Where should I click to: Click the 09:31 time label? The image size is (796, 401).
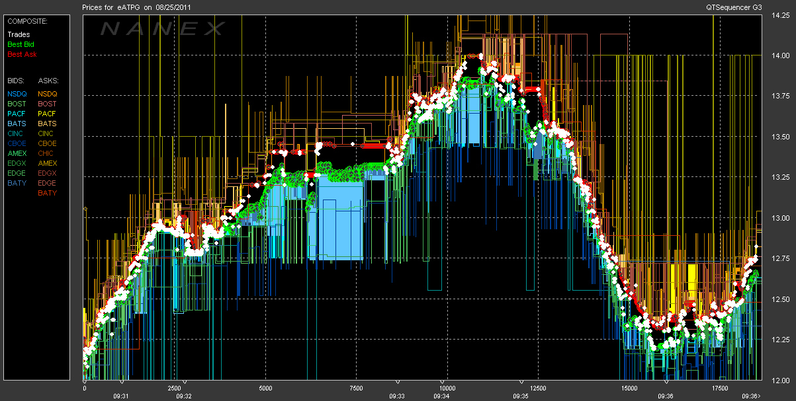pyautogui.click(x=121, y=396)
